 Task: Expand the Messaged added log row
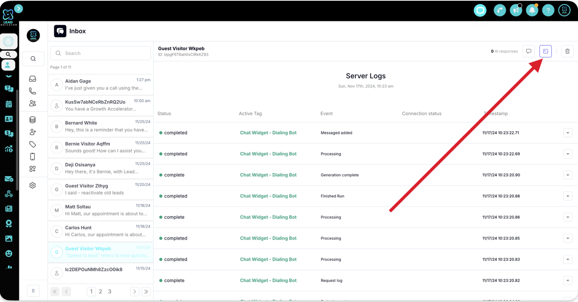(x=568, y=133)
